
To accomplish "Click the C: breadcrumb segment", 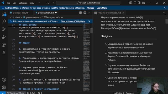I will [x=11, y=17].
